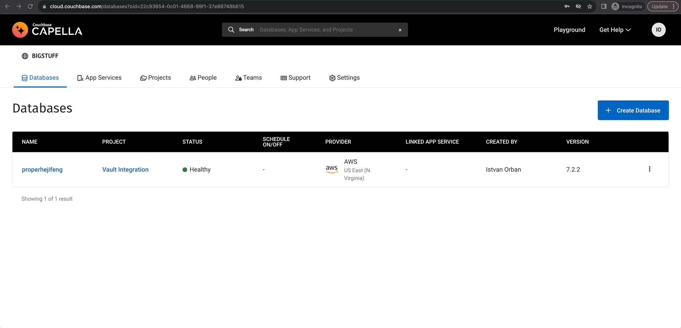Go back with the browser back arrow
681x328 pixels.
(7, 6)
